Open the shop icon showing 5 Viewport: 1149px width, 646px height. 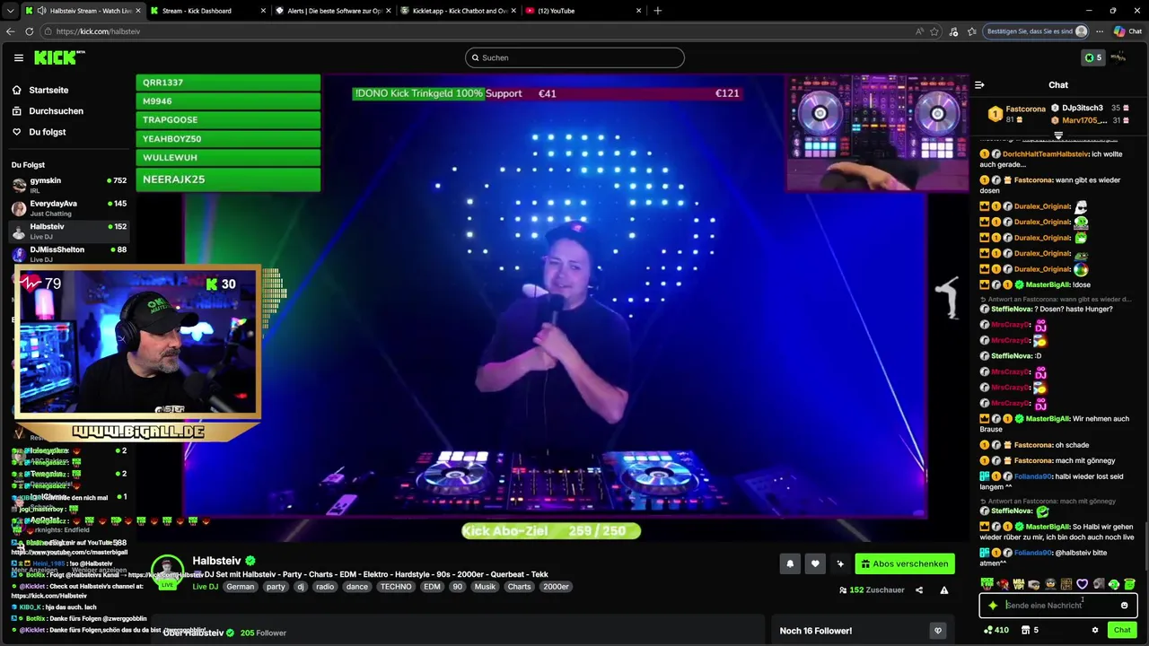click(x=1030, y=630)
